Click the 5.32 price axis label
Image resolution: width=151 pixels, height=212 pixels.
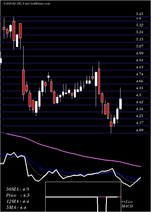(x=140, y=25)
